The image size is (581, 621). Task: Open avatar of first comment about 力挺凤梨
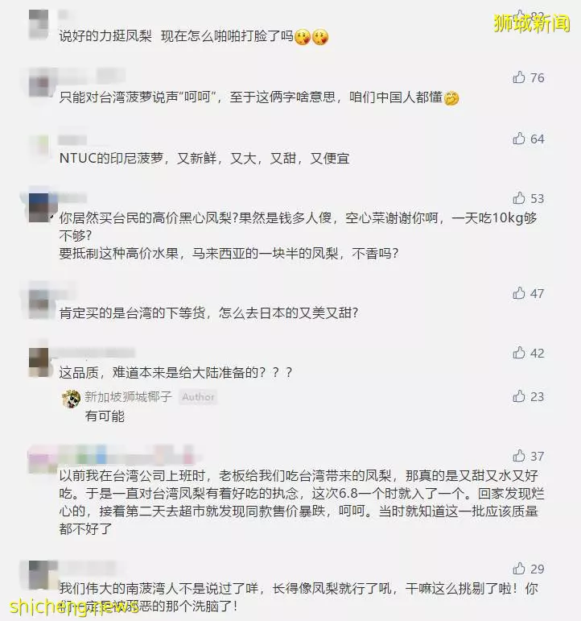(39, 24)
